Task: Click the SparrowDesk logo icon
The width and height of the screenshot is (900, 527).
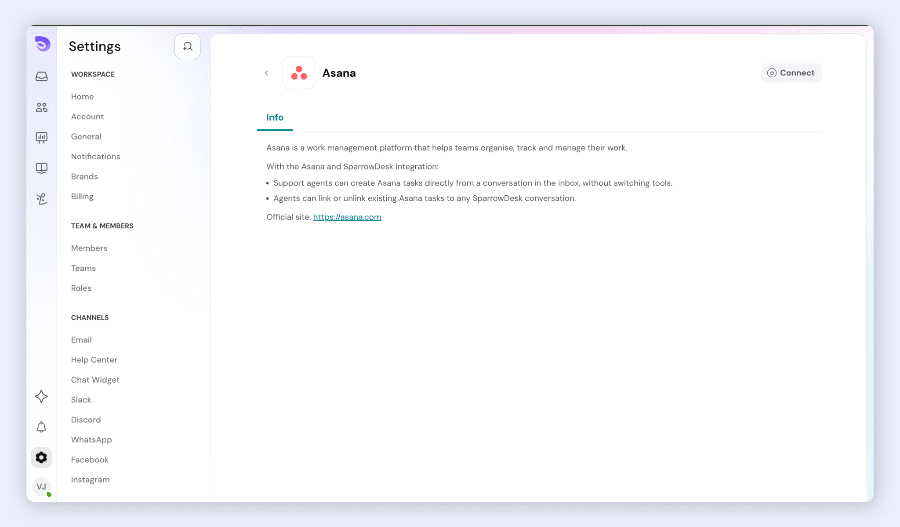Action: (x=43, y=44)
